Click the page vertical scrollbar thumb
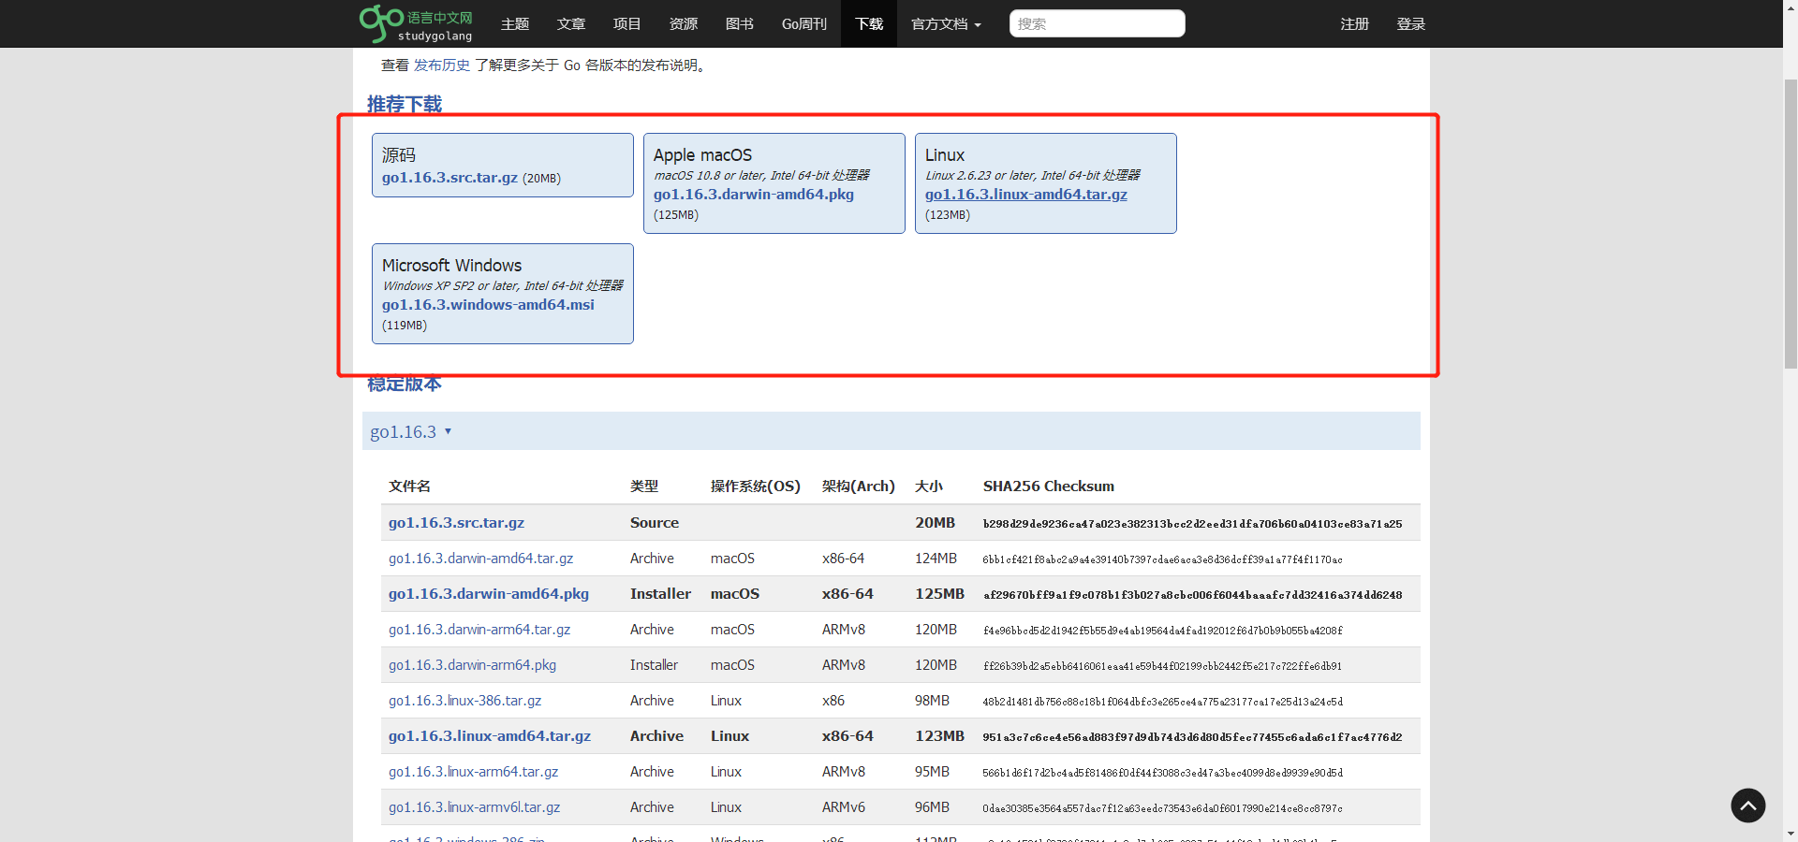1798x842 pixels. tap(1790, 223)
